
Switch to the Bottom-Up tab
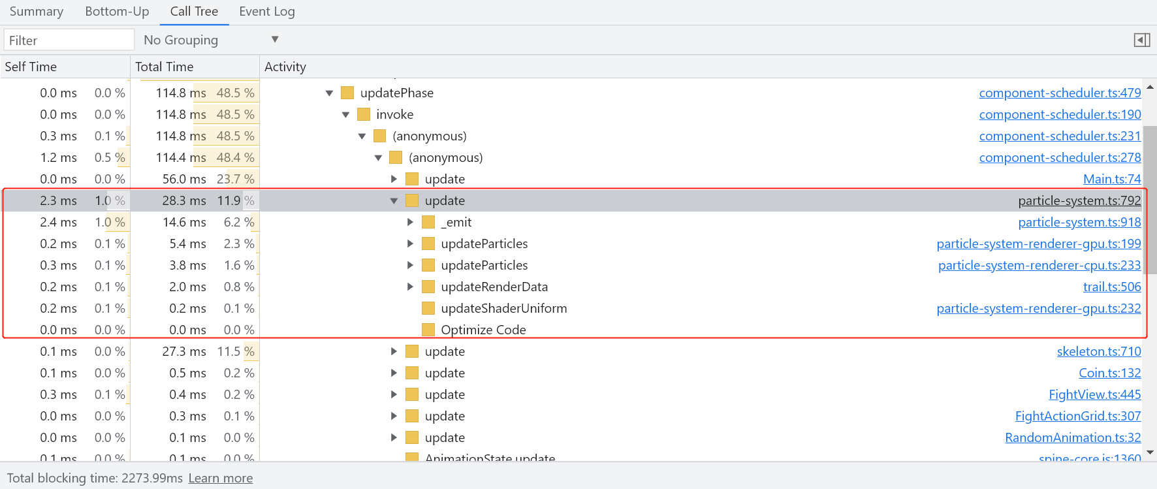(117, 12)
